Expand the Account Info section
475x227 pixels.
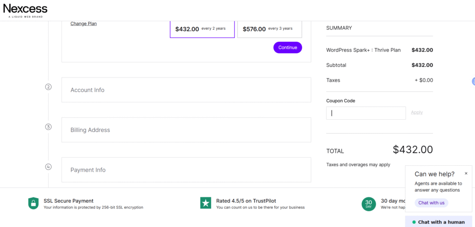tap(186, 90)
